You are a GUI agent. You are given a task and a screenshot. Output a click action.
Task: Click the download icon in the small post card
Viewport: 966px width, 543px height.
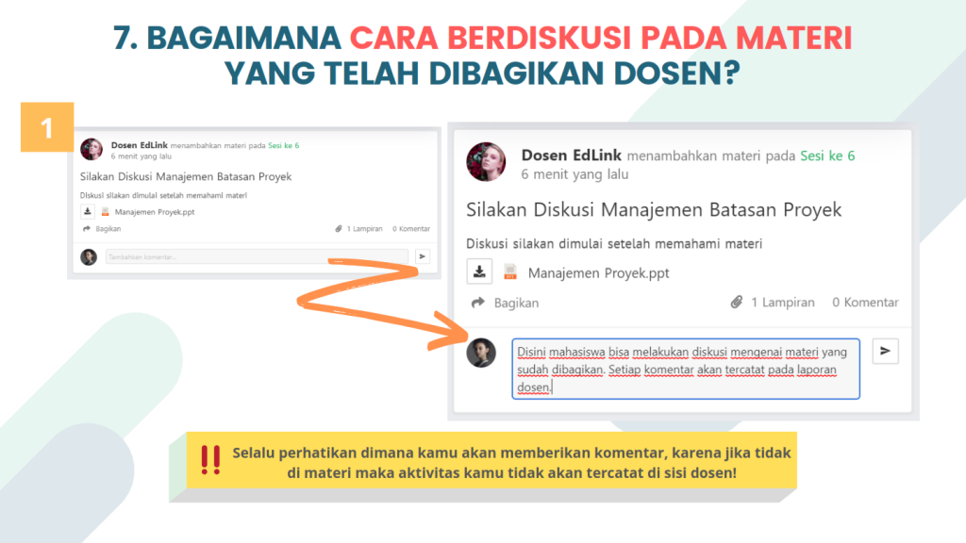coord(88,212)
